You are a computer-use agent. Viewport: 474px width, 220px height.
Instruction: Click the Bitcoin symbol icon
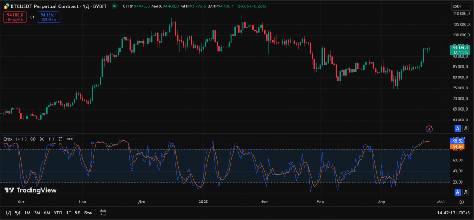pos(6,6)
